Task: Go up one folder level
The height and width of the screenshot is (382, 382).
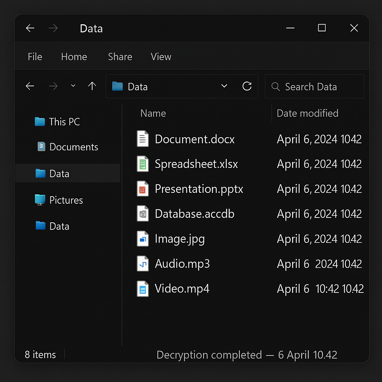Action: point(92,87)
